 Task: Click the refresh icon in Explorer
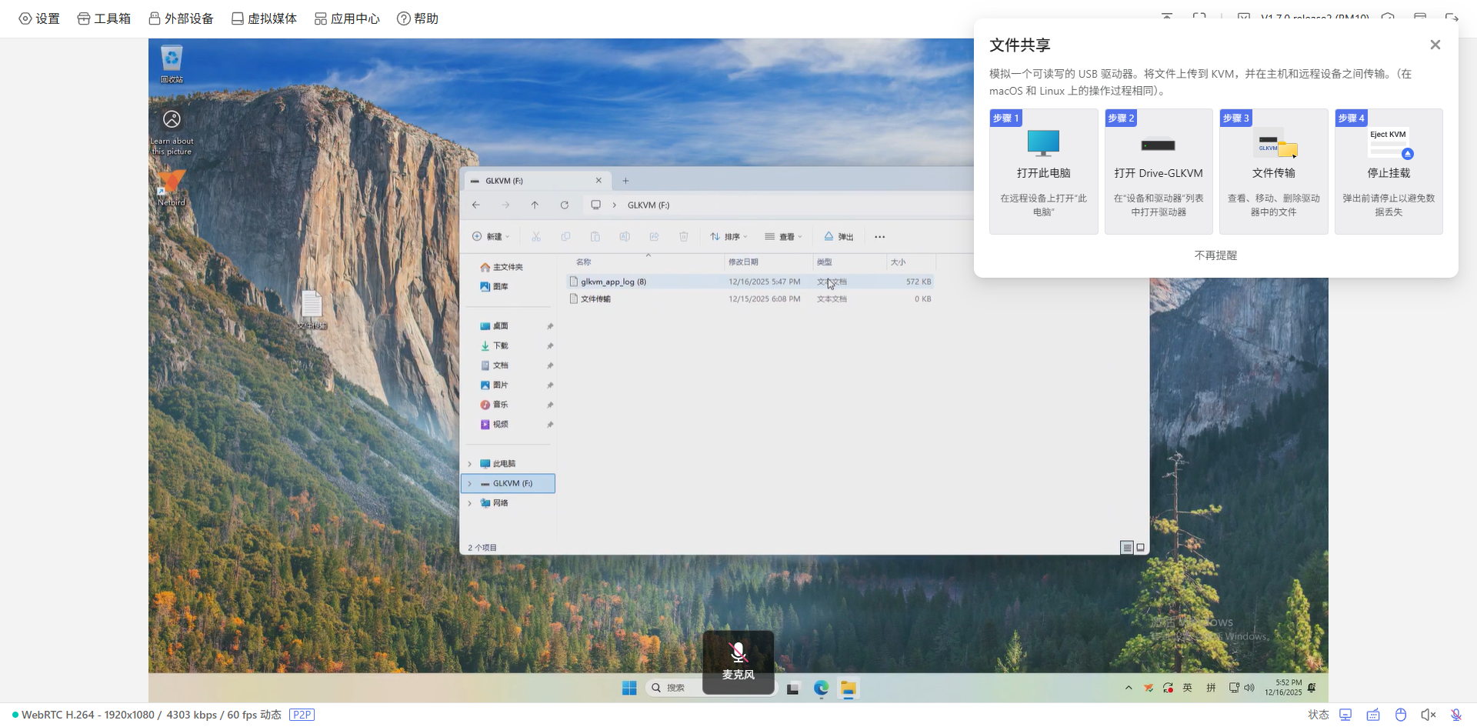pos(565,205)
